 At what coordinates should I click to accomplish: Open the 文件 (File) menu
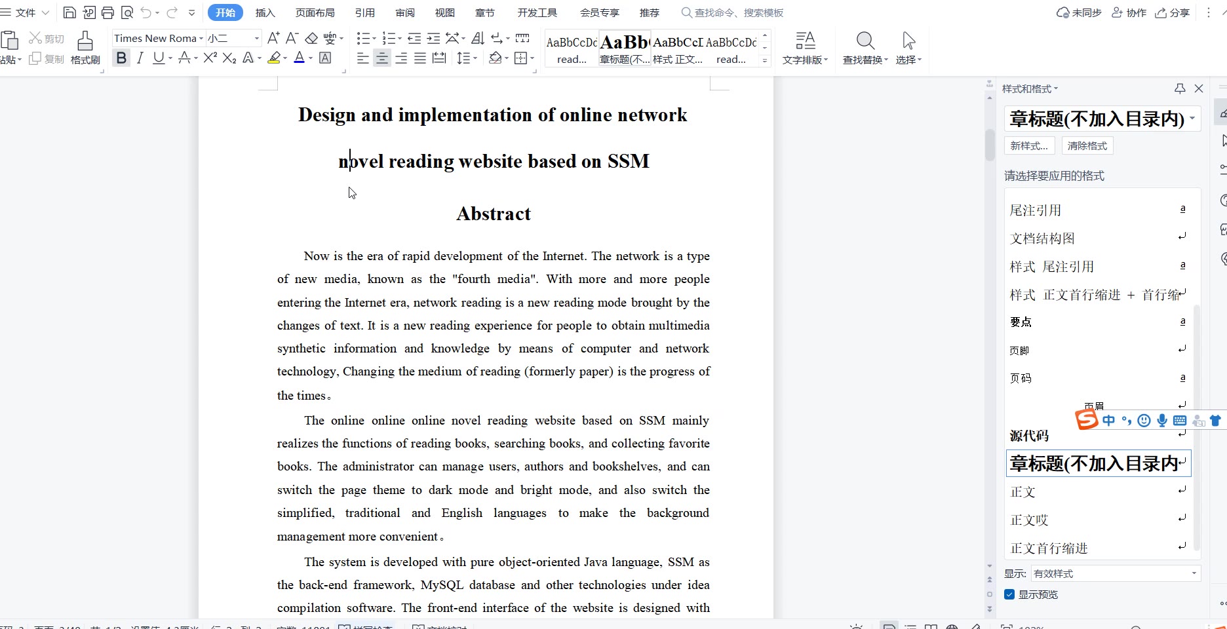click(x=25, y=12)
